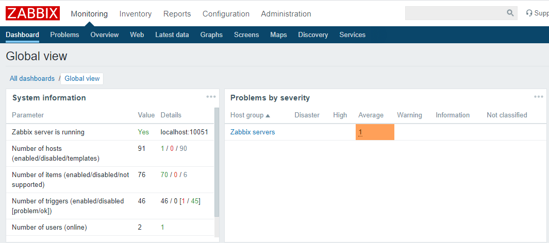Screen dimensions: 549x243
Task: Open System information widget options menu
Action: point(211,97)
